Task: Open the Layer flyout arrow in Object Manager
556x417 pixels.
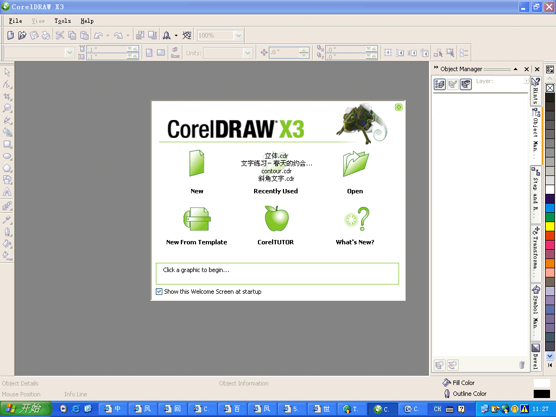Action: click(x=526, y=81)
